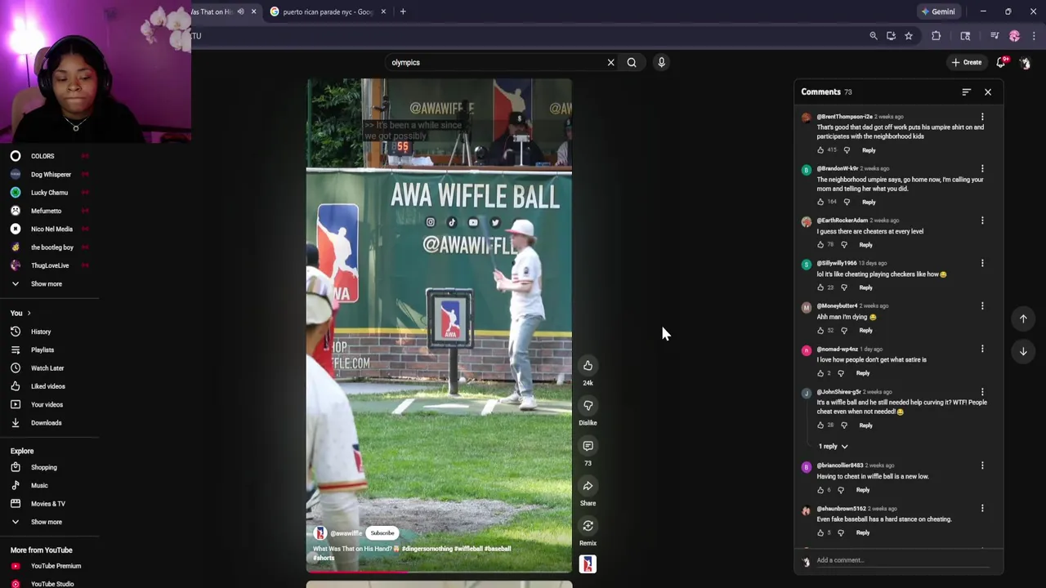Open the Dog Whisperer subscription
The height and width of the screenshot is (588, 1046).
49,174
